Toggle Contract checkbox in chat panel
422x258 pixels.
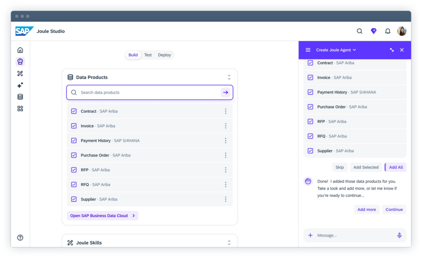pyautogui.click(x=310, y=63)
